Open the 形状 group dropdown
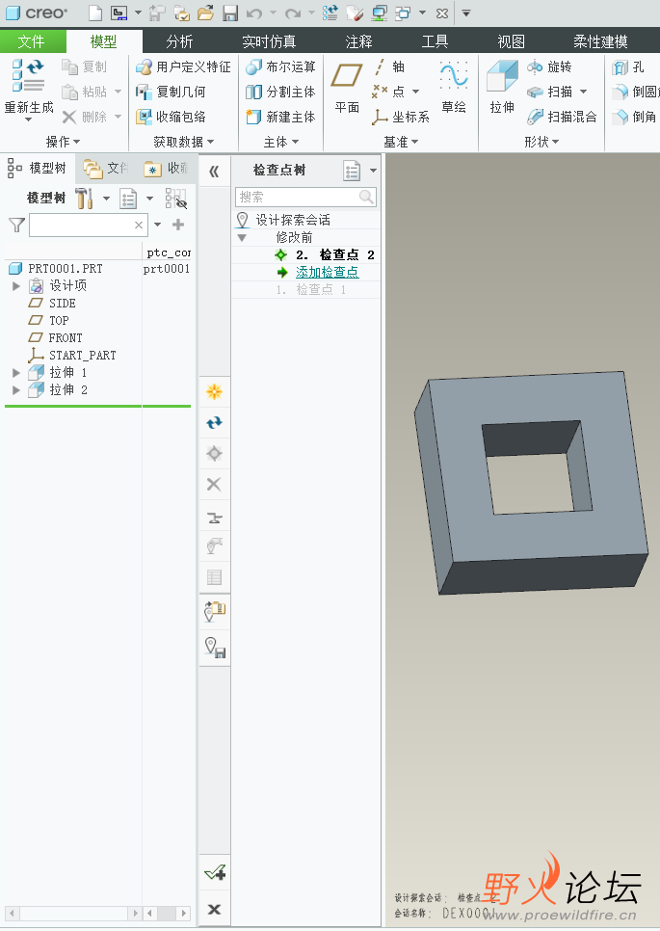This screenshot has width=660, height=931. coord(541,142)
